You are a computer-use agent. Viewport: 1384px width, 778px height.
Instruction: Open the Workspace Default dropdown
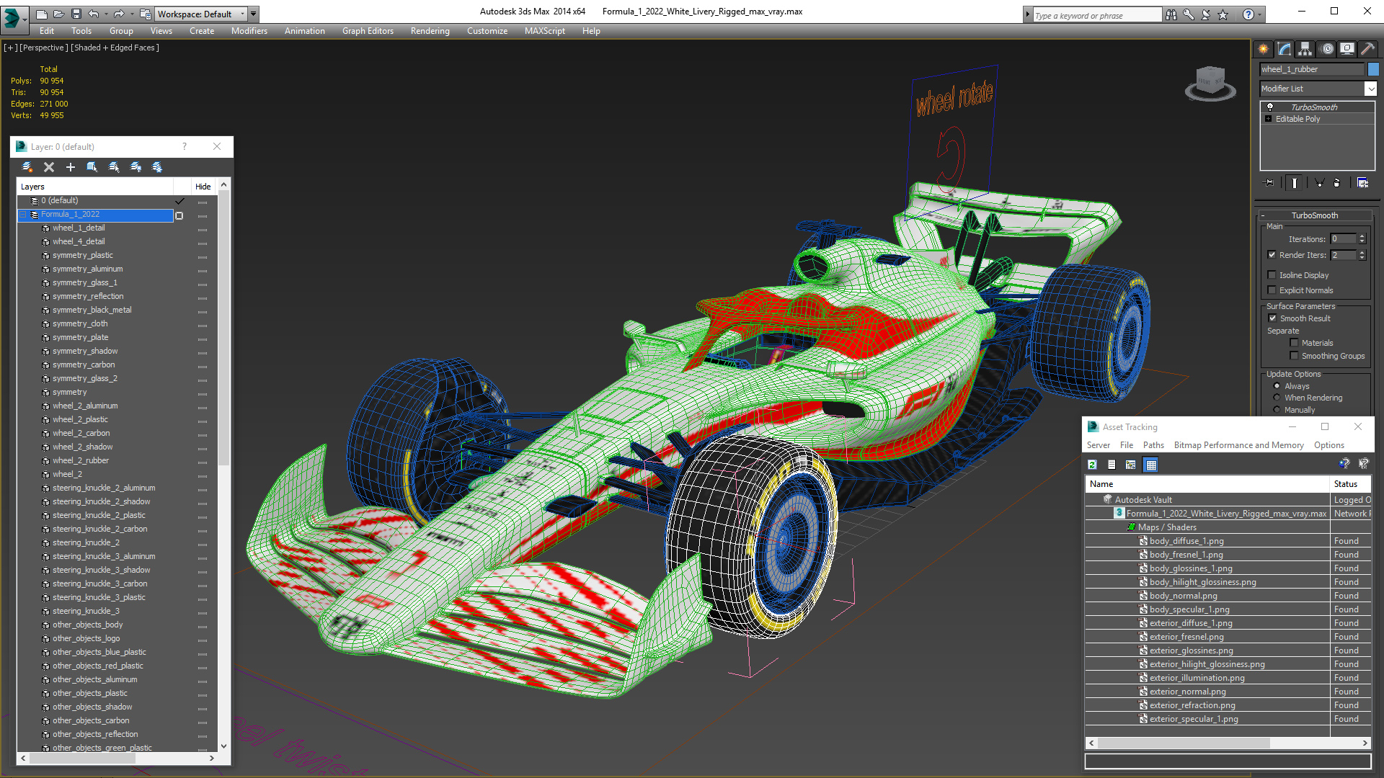(x=202, y=14)
